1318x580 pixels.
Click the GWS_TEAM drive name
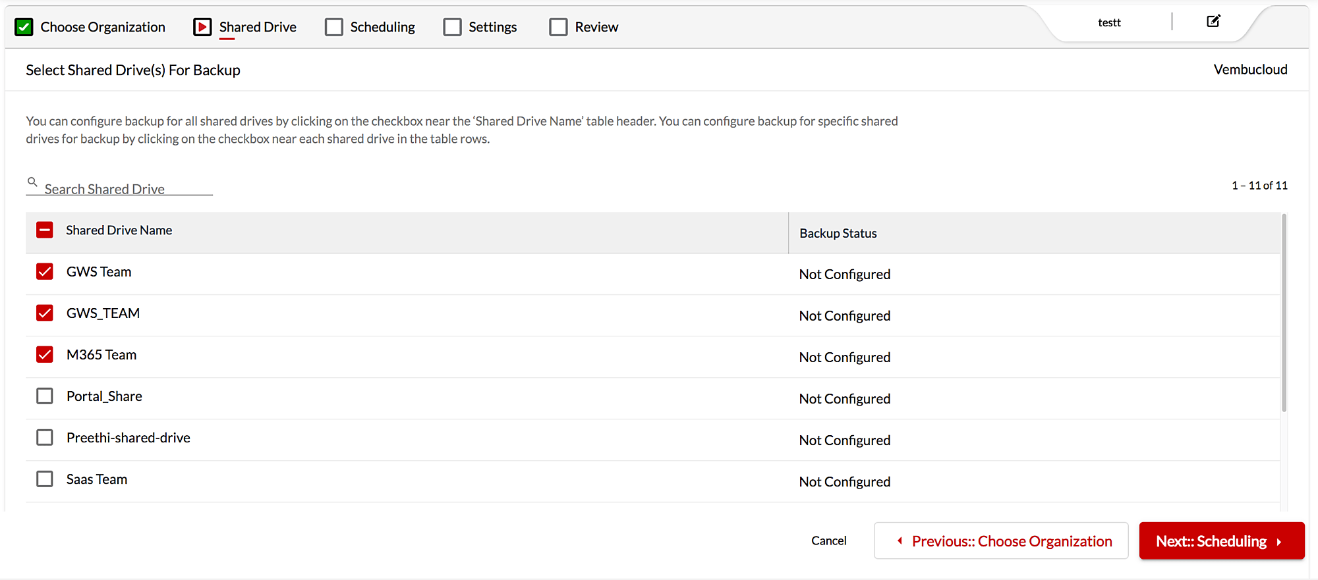tap(103, 313)
